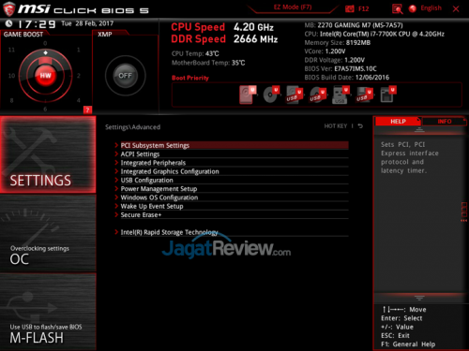Click the Game Boost question mark help icon
This screenshot has width=469, height=351.
(x=87, y=110)
